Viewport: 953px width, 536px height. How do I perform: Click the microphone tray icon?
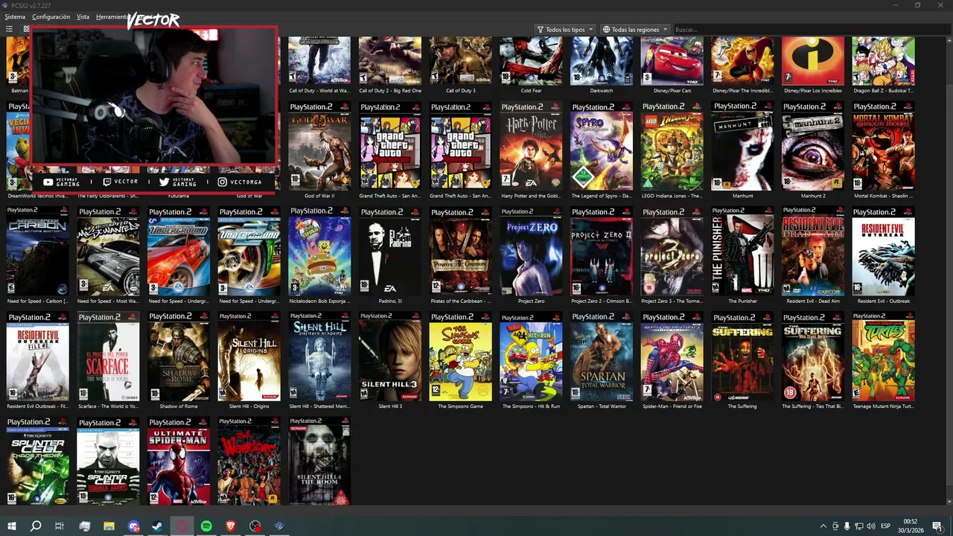847,526
